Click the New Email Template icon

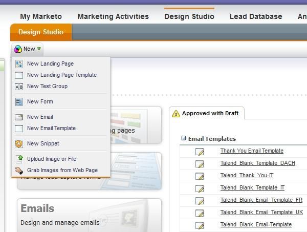coord(19,129)
